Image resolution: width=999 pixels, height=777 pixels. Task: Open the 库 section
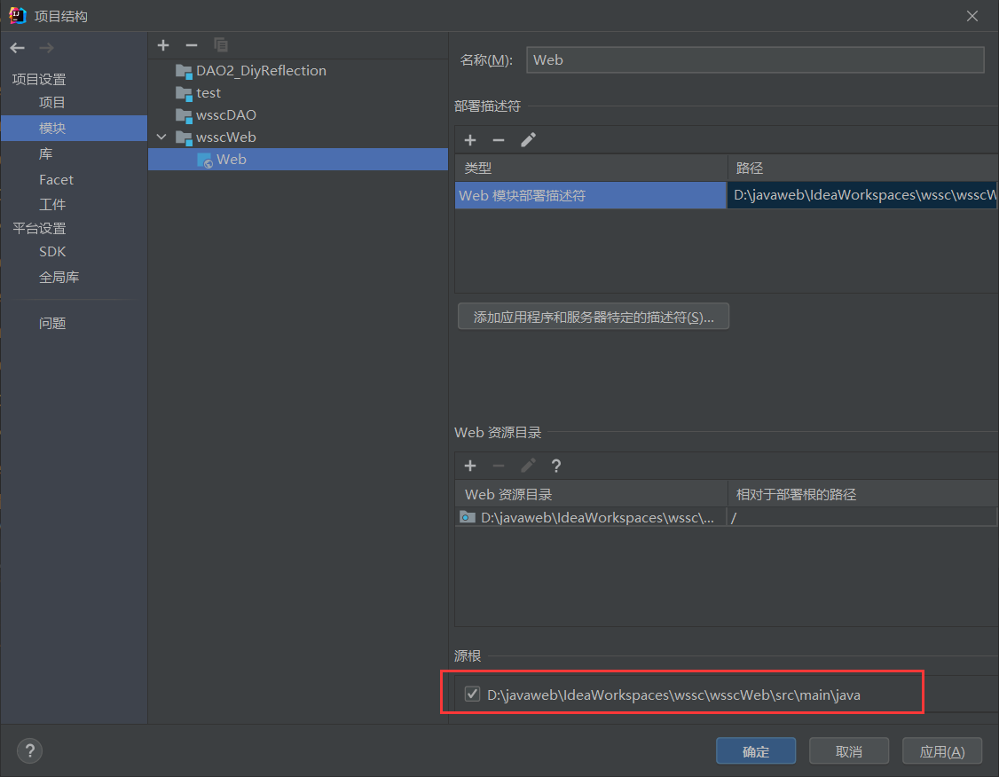(x=46, y=154)
